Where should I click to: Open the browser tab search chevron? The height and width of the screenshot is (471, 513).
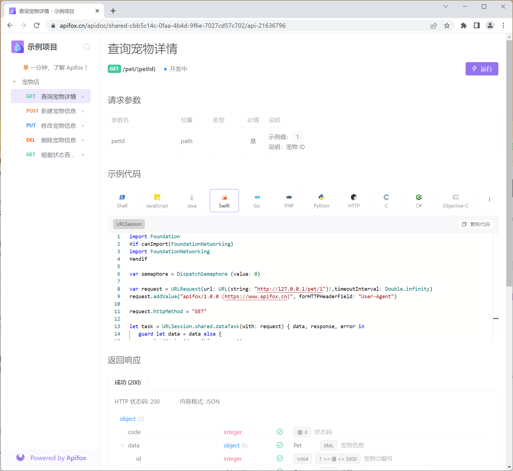click(446, 6)
